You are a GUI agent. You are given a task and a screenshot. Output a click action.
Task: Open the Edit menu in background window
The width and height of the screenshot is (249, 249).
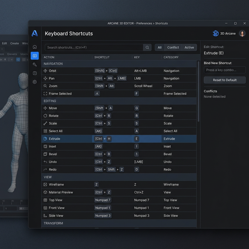[x=5, y=44]
